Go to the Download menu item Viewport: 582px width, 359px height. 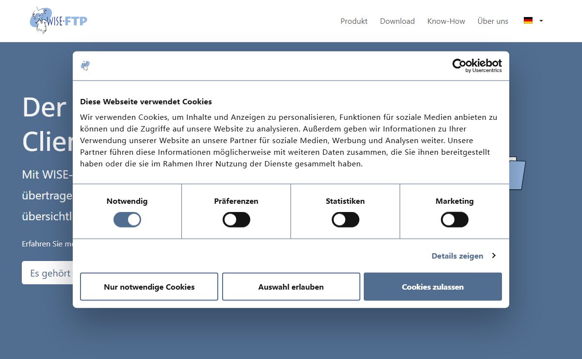[397, 21]
